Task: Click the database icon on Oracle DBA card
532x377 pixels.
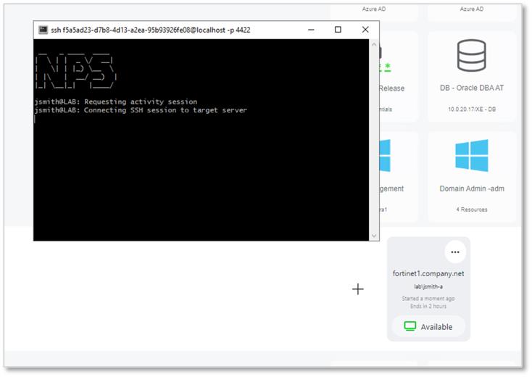Action: [x=471, y=56]
